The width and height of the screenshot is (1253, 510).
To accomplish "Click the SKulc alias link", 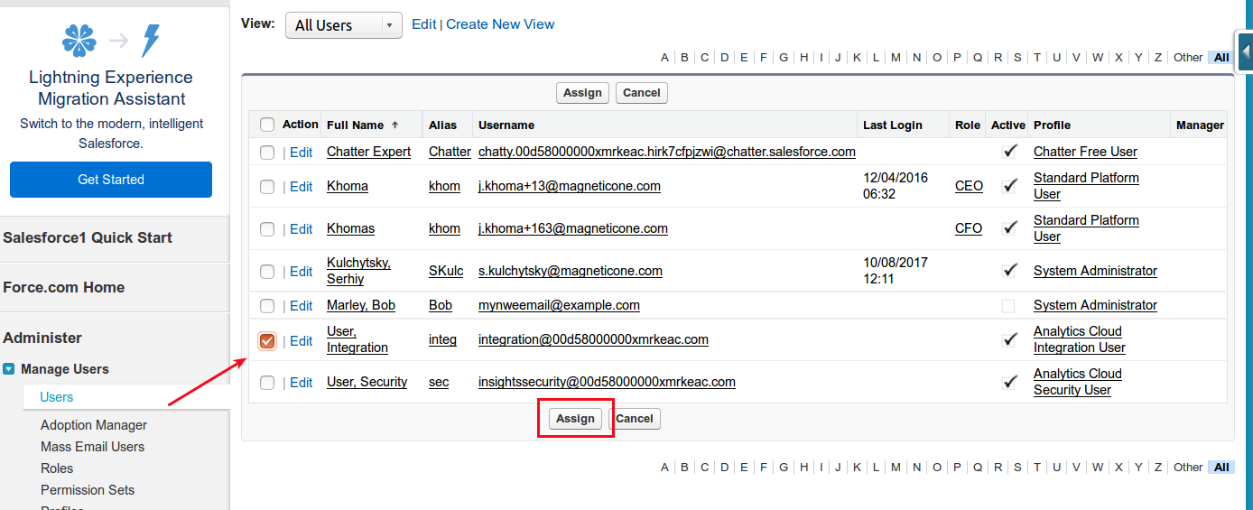I will point(446,271).
